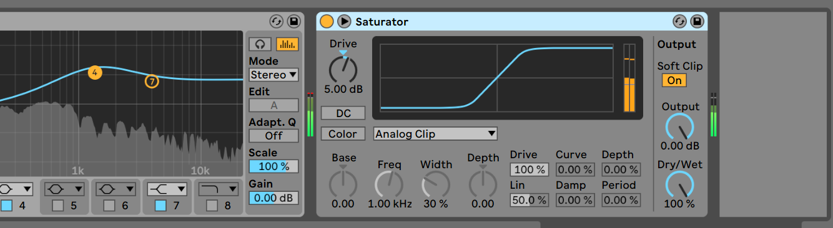Click Width value 30 %

point(435,204)
